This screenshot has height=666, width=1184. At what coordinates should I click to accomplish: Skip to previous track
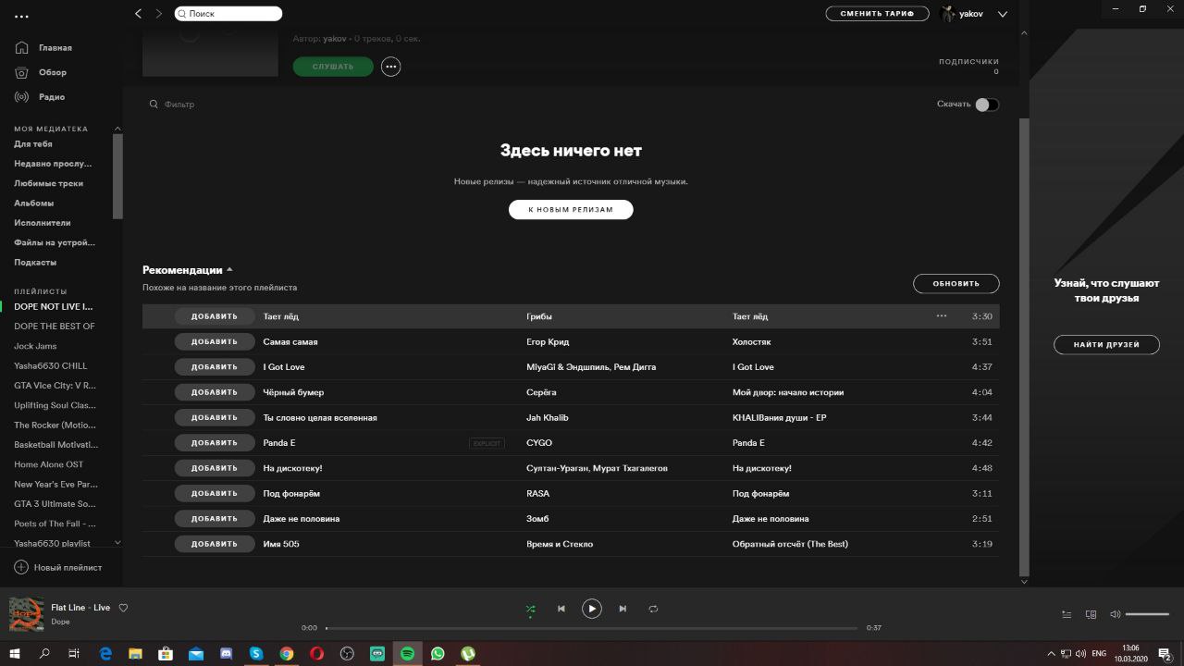[x=561, y=609]
